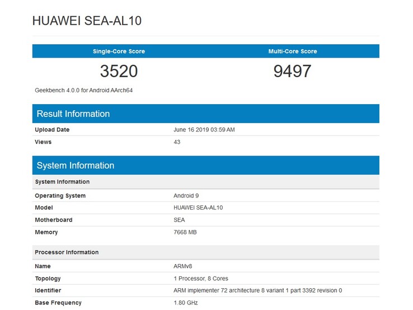Click the Topology value 1 Processor, 8 Cores

pos(201,279)
